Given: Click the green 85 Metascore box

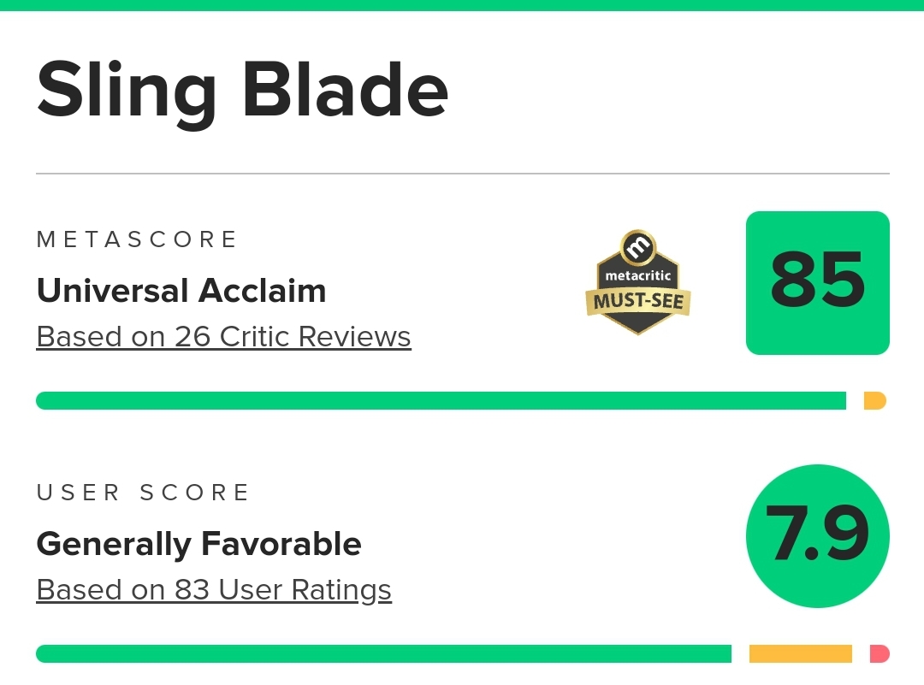Looking at the screenshot, I should coord(817,283).
